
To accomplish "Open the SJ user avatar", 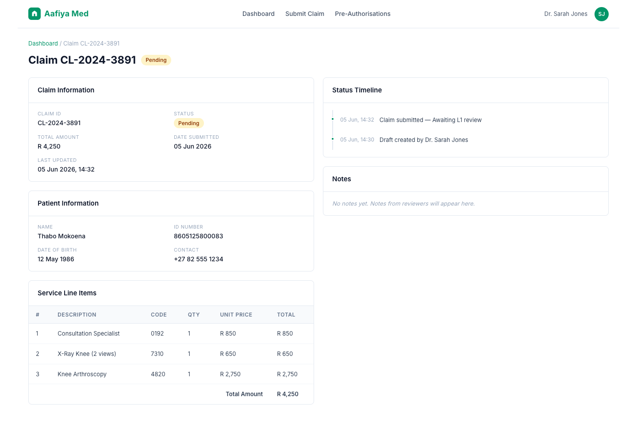I will click(x=602, y=14).
